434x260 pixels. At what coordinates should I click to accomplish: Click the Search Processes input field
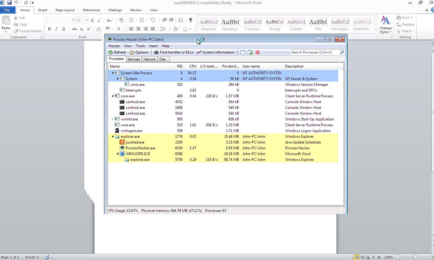point(314,52)
